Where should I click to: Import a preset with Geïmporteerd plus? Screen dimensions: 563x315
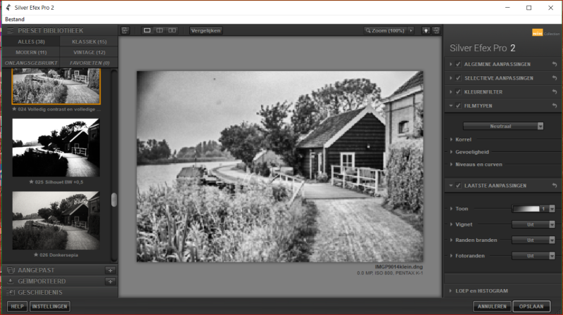pos(110,281)
